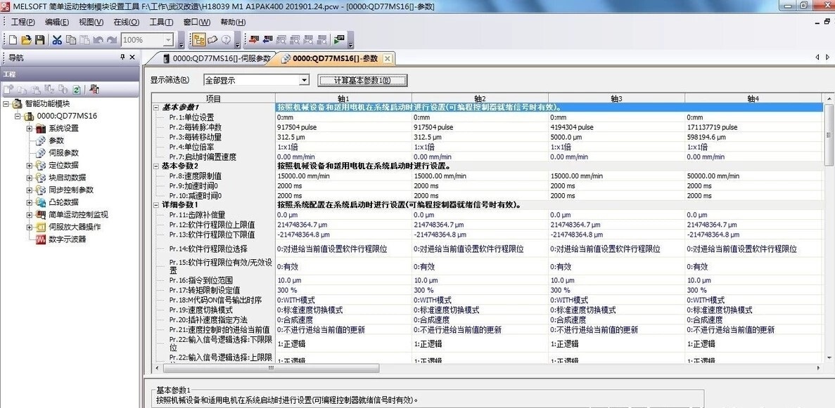Viewport: 835px width, 408px height.
Task: Expand the 定位数据 tree node
Action: 30,166
